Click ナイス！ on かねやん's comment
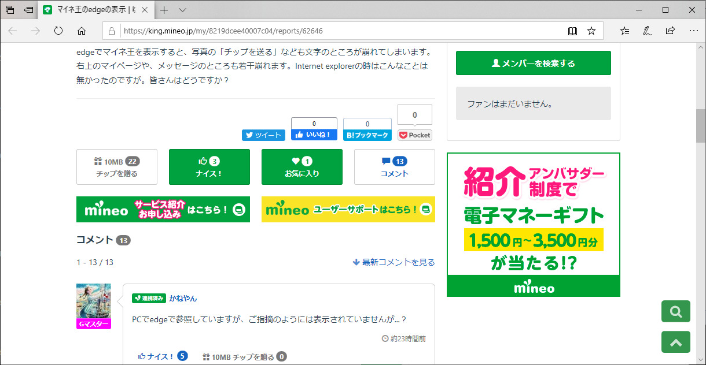Screen dimensions: 706x365 [163, 356]
